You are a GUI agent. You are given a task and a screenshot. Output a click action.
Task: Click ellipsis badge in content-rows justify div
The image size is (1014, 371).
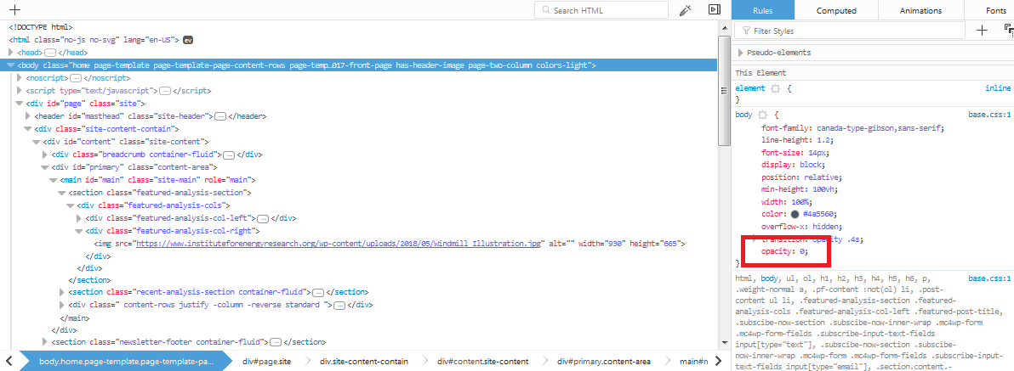click(x=339, y=305)
